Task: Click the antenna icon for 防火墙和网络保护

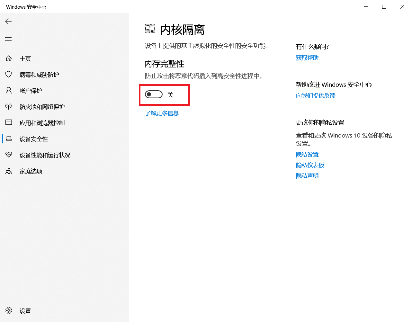Action: click(x=9, y=107)
